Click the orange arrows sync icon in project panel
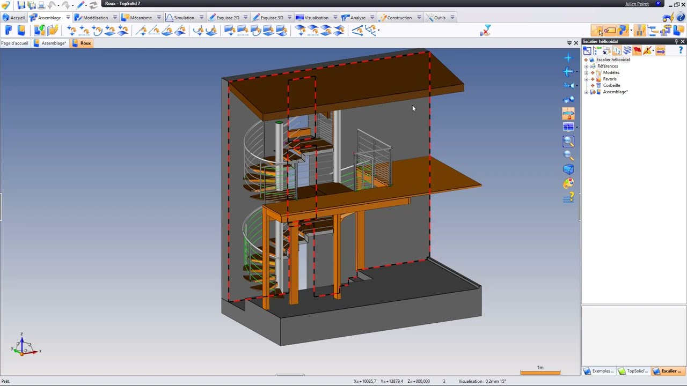Screen dimensions: 687x386 click(660, 50)
